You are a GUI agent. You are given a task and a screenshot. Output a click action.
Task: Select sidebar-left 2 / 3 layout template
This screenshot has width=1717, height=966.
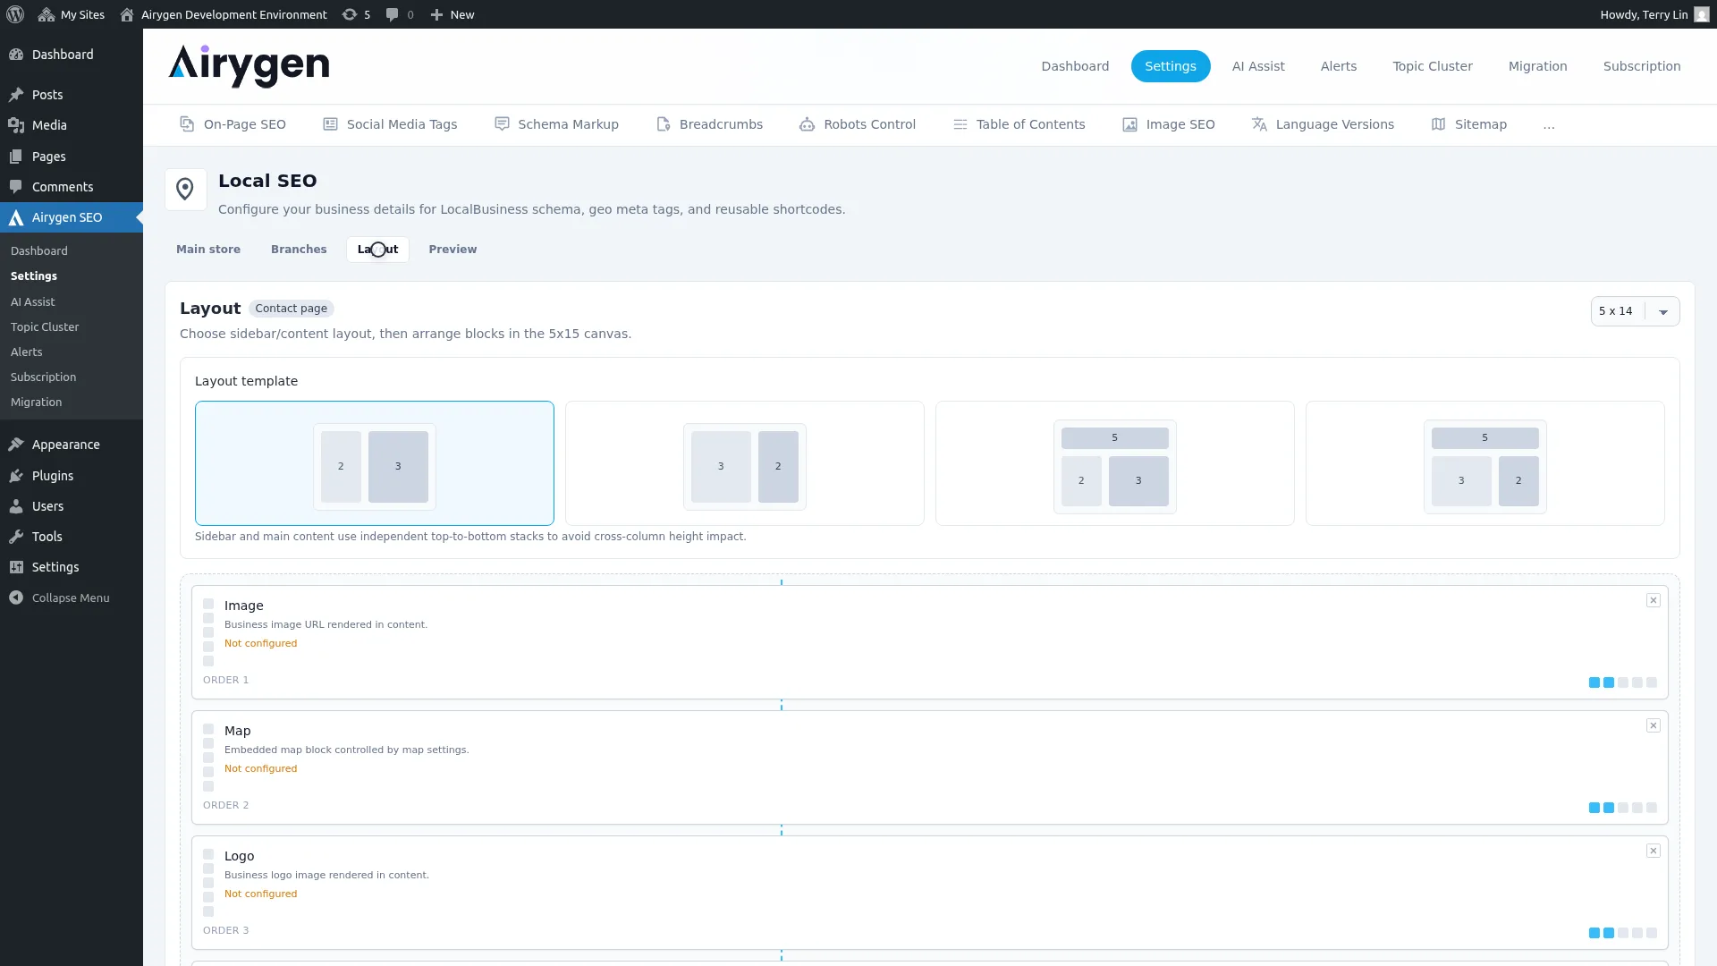point(375,463)
